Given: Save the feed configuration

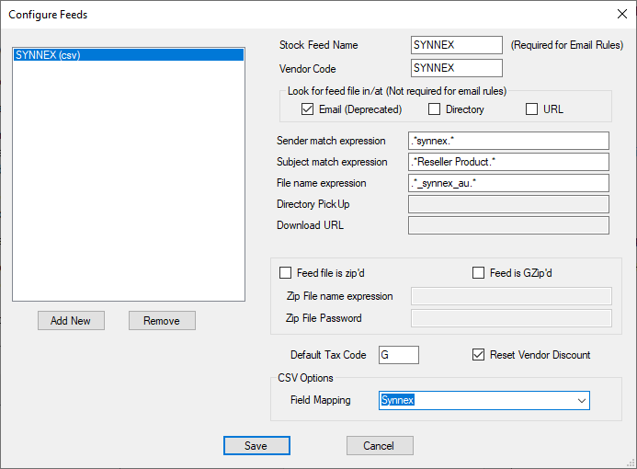Looking at the screenshot, I should coord(256,446).
